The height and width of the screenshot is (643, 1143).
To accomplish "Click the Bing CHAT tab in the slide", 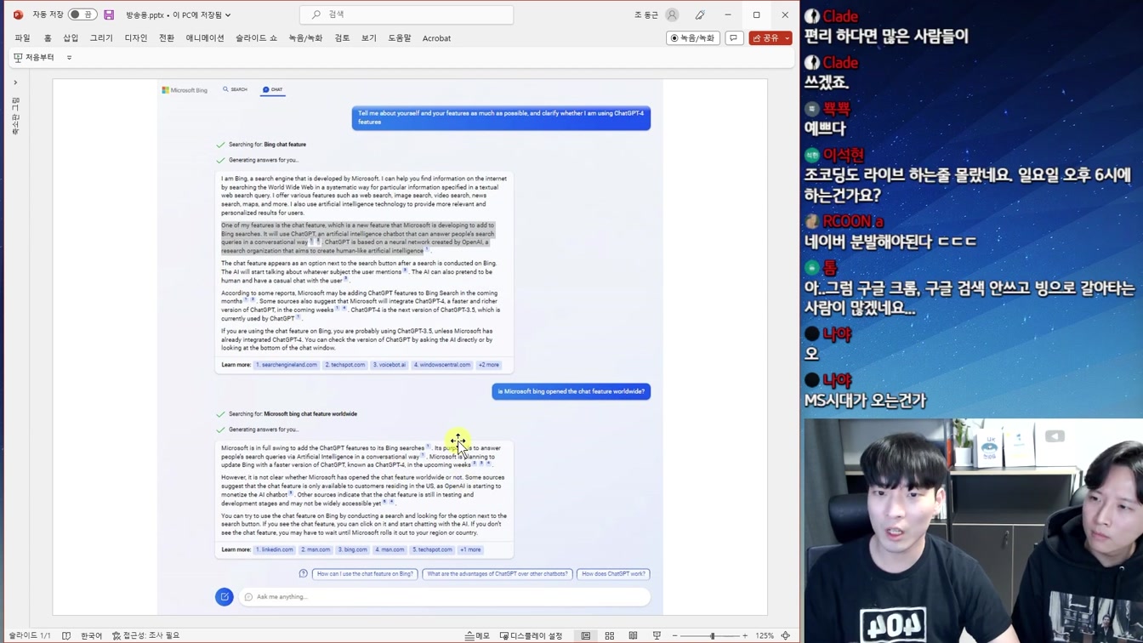I will [273, 89].
